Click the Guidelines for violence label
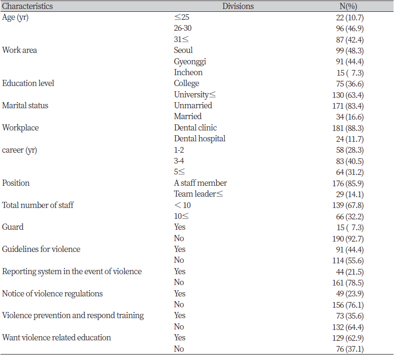Screen dimensions: 394x355 pyautogui.click(x=41, y=249)
